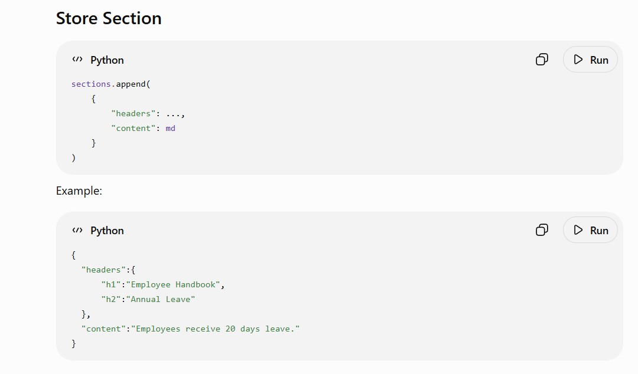Copy the sections.append code block
This screenshot has height=374, width=638.
pos(542,60)
